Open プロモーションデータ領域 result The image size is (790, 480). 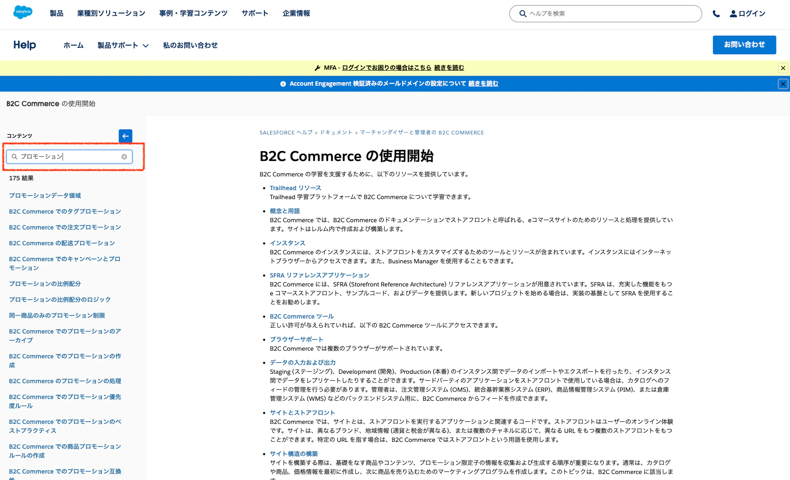(45, 196)
